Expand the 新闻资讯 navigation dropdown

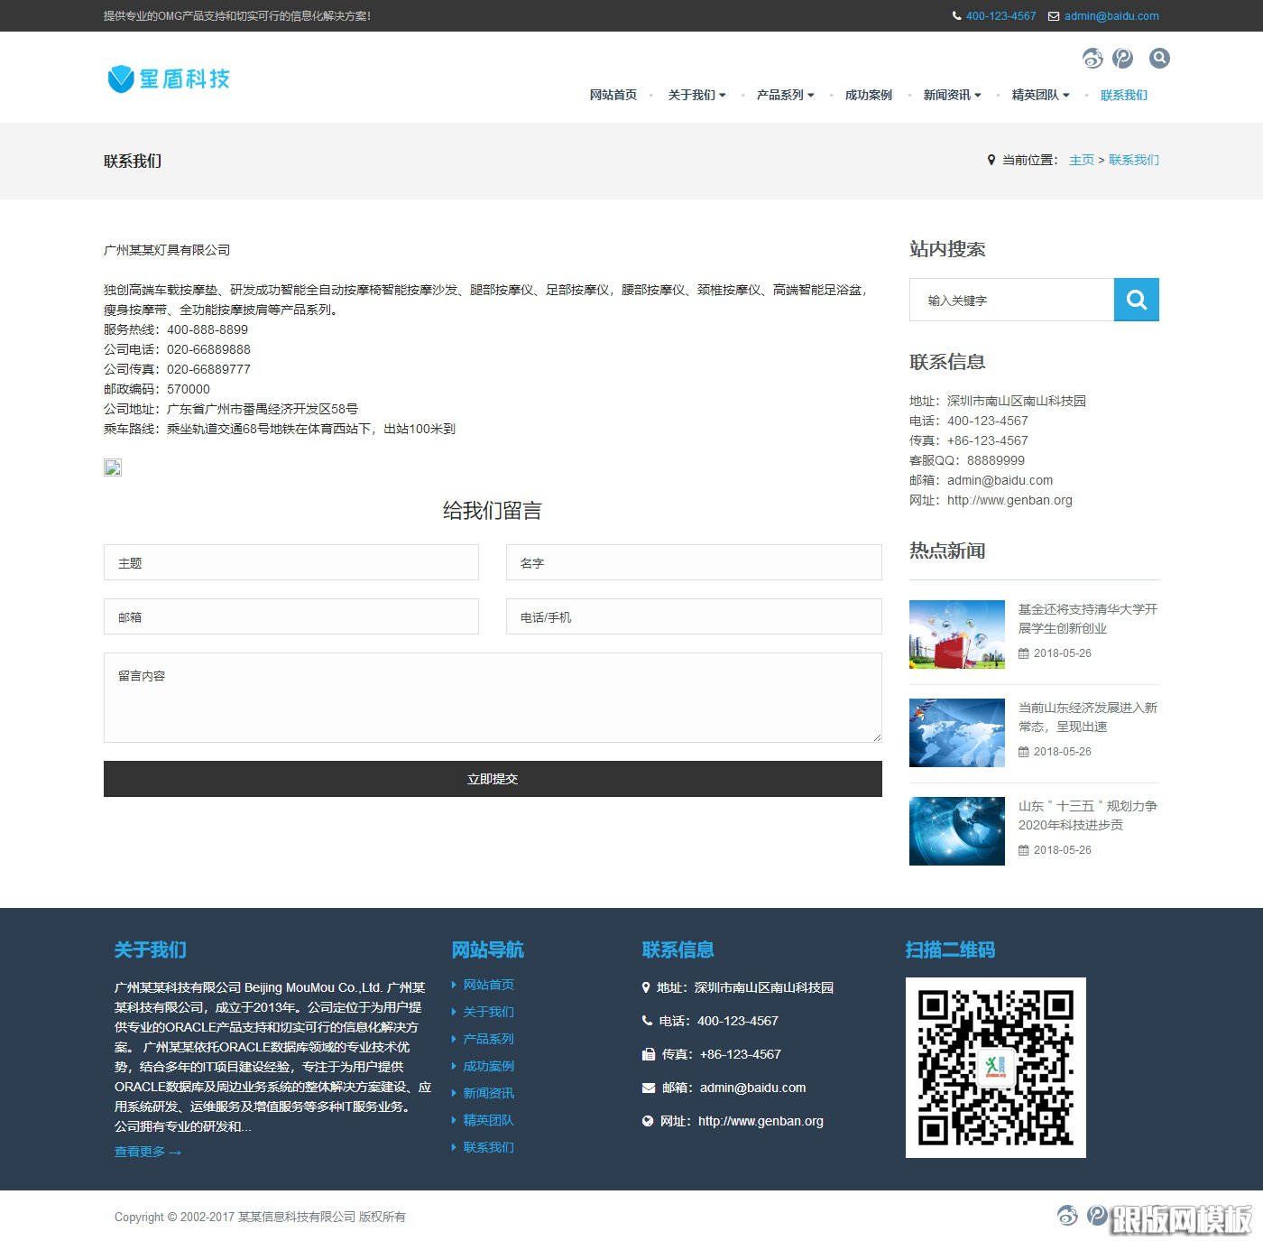948,95
